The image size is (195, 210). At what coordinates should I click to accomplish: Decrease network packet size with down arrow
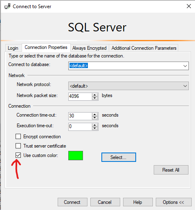coord(95,98)
